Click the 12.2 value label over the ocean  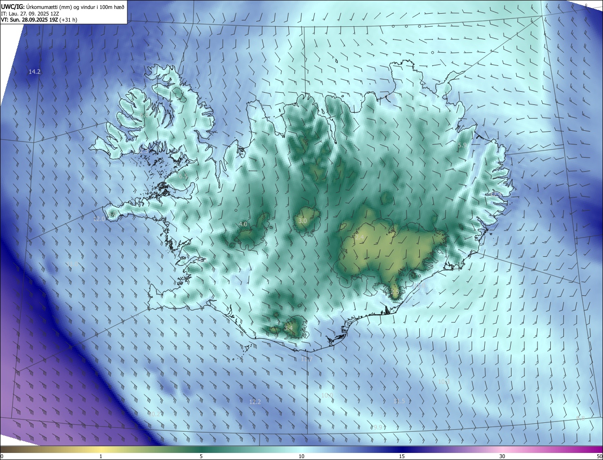(x=255, y=402)
